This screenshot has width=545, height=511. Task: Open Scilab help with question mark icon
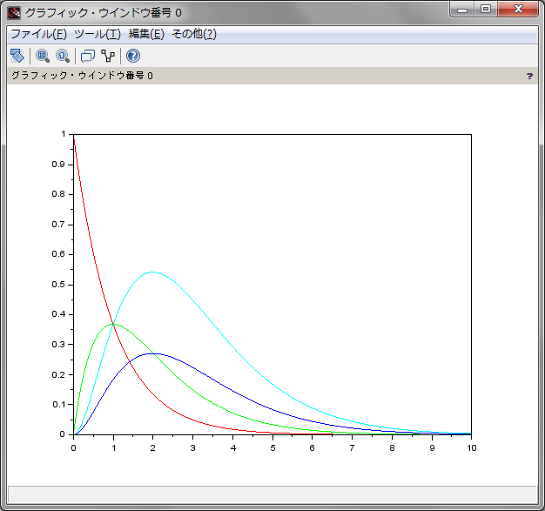pyautogui.click(x=133, y=56)
